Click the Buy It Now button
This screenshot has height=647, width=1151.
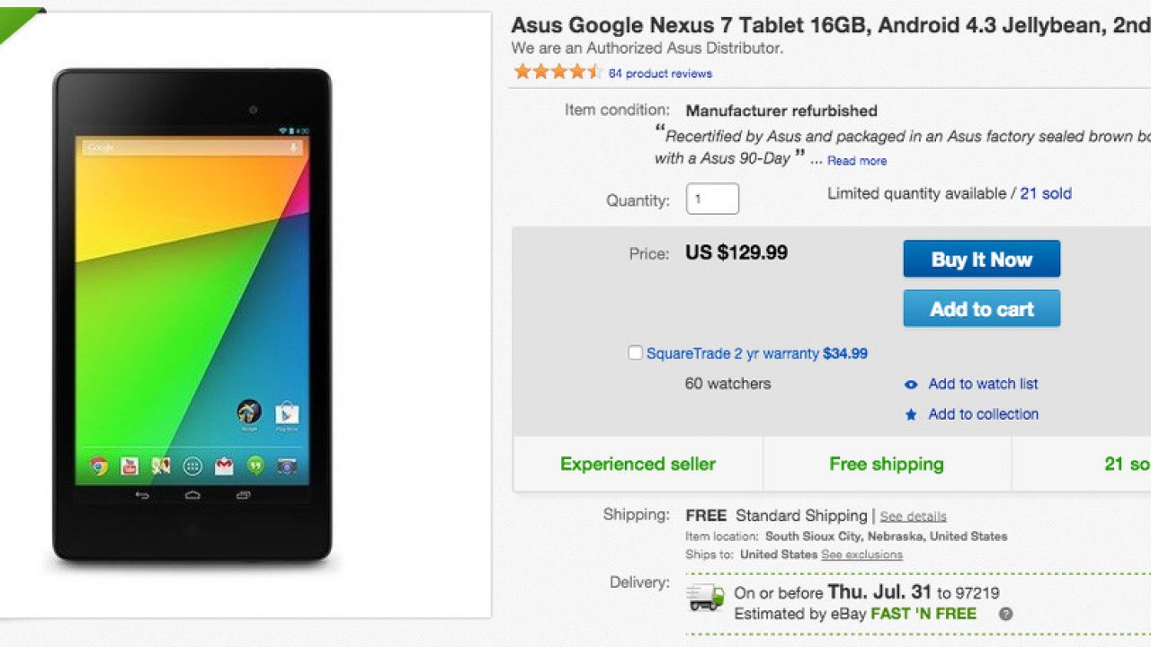pyautogui.click(x=981, y=259)
